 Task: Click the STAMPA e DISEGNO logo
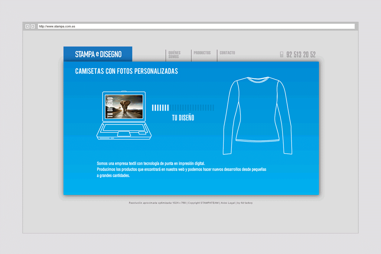(98, 54)
